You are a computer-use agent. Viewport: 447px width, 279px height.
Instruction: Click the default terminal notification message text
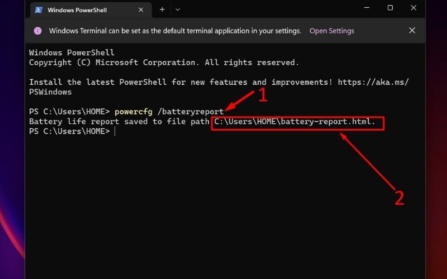[x=175, y=31]
